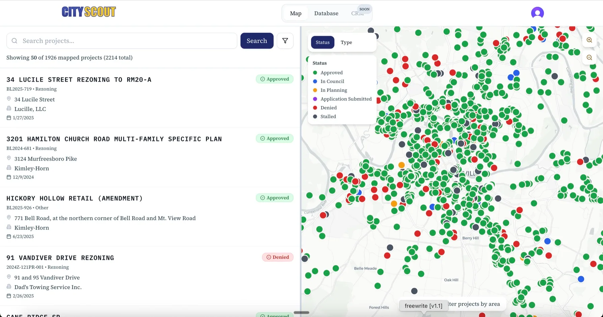Select the CRM tab marked soon
The image size is (603, 317).
point(357,13)
